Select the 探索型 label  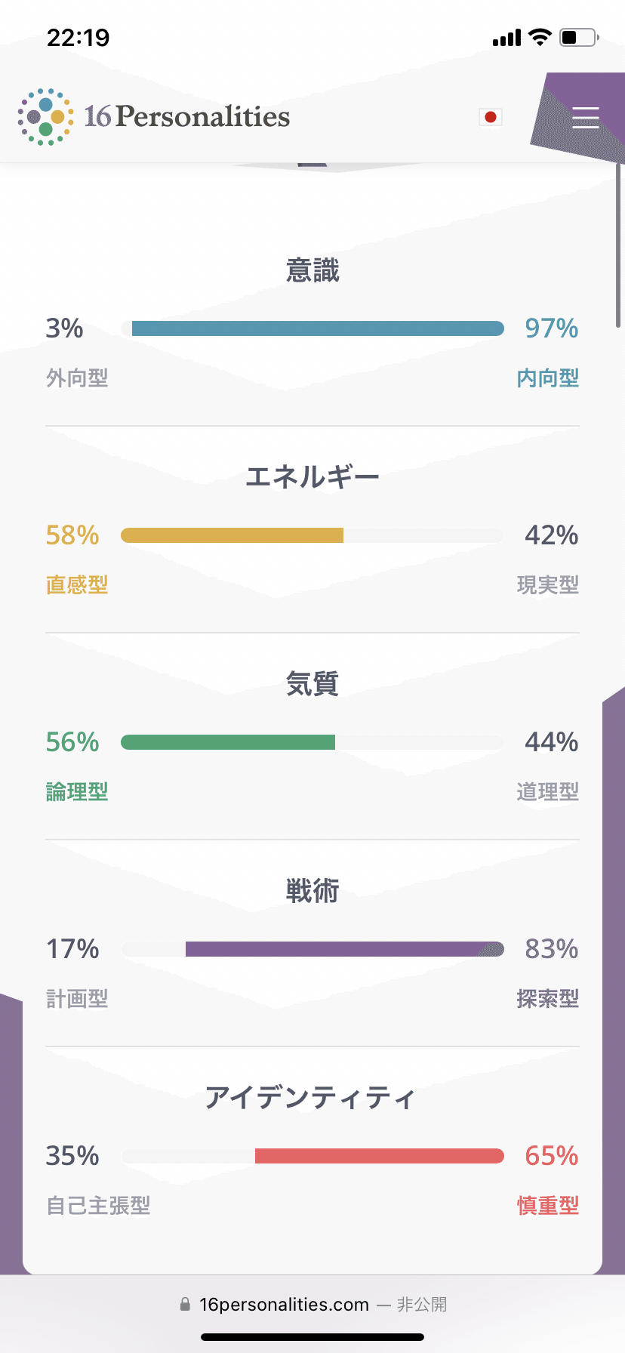click(x=547, y=999)
